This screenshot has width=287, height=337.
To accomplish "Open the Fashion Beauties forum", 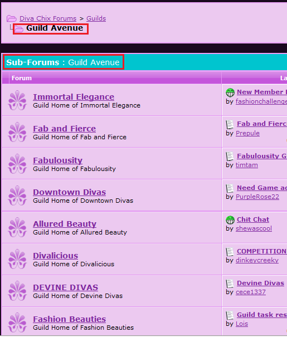I will tap(70, 319).
